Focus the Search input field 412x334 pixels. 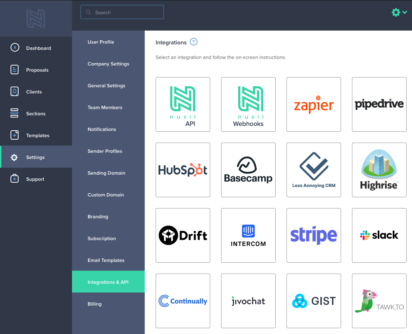pyautogui.click(x=122, y=12)
